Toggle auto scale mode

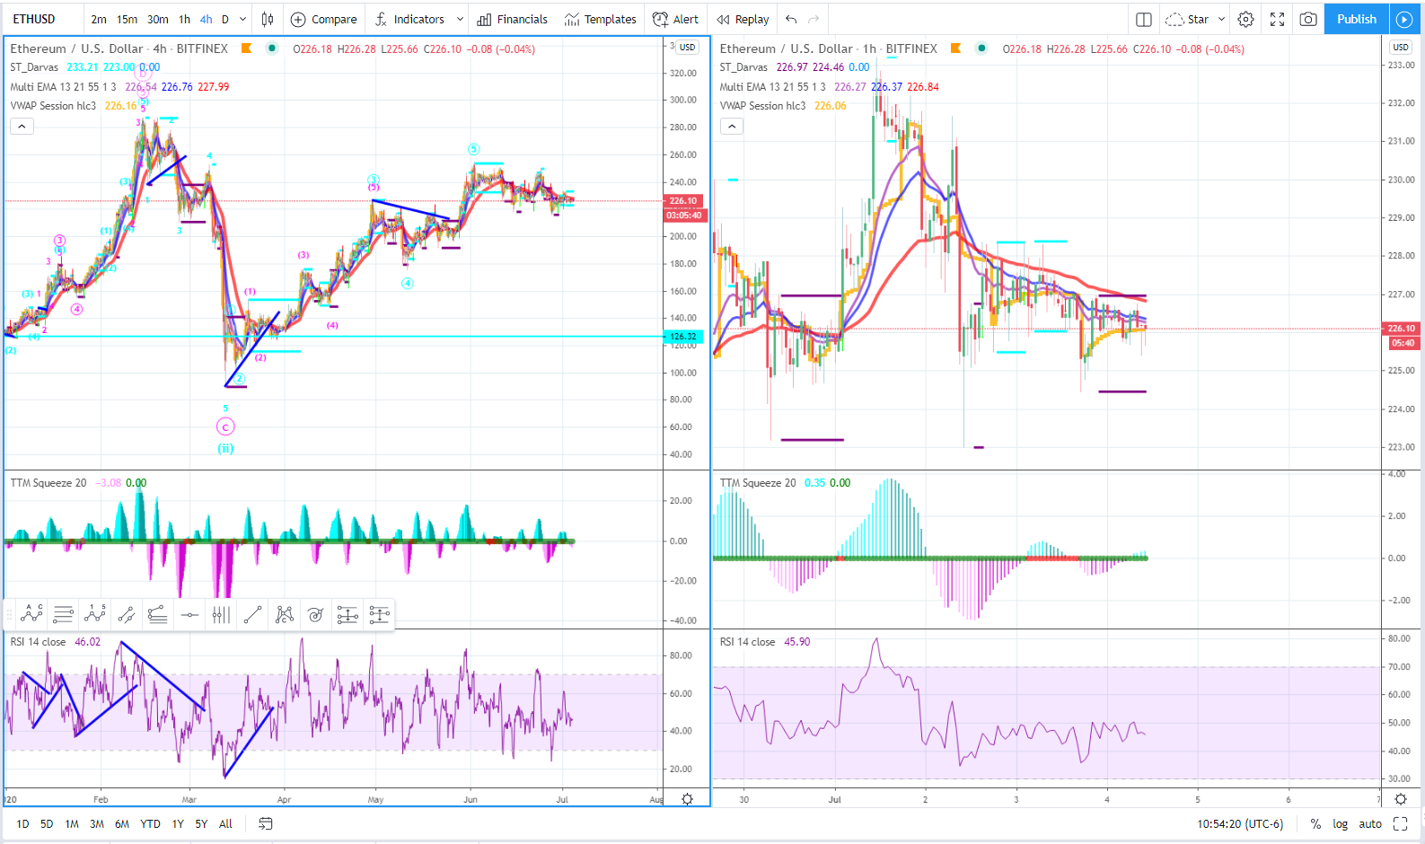coord(1370,823)
